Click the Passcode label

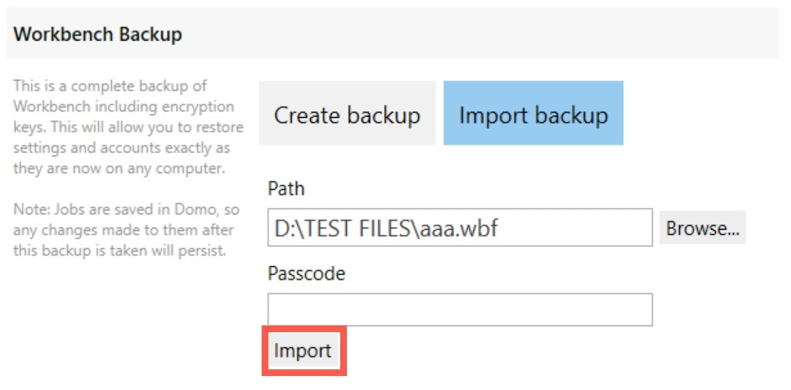pos(305,273)
